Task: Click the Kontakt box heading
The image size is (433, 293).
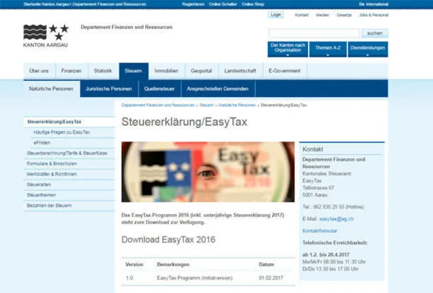Action: click(313, 149)
